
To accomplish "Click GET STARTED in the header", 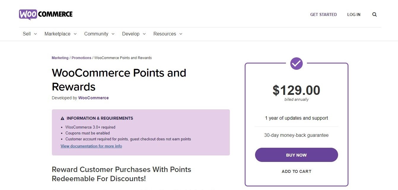I will (323, 14).
